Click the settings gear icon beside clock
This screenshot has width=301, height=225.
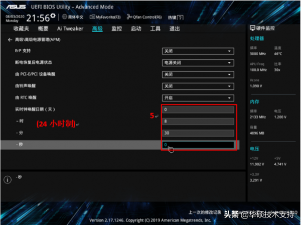(x=52, y=17)
